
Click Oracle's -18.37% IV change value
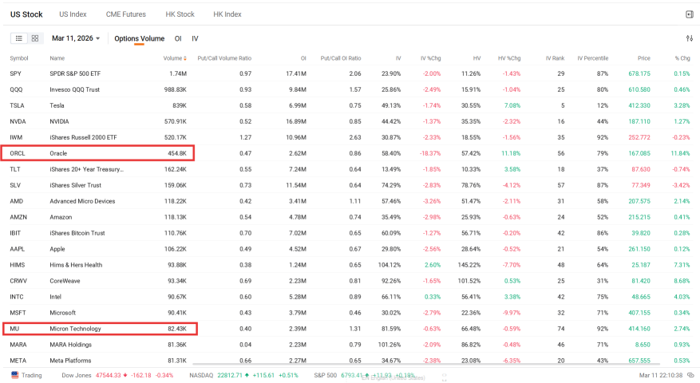(x=430, y=153)
